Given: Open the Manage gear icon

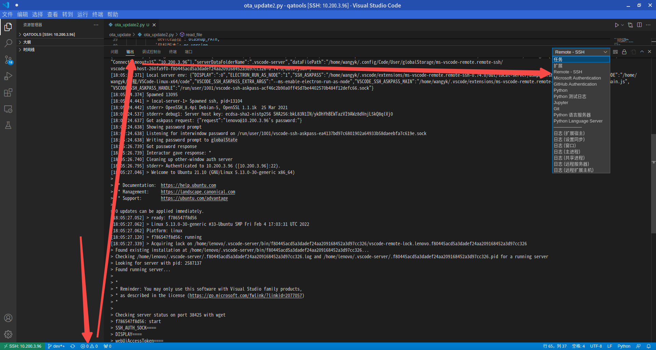Looking at the screenshot, I should click(x=8, y=334).
